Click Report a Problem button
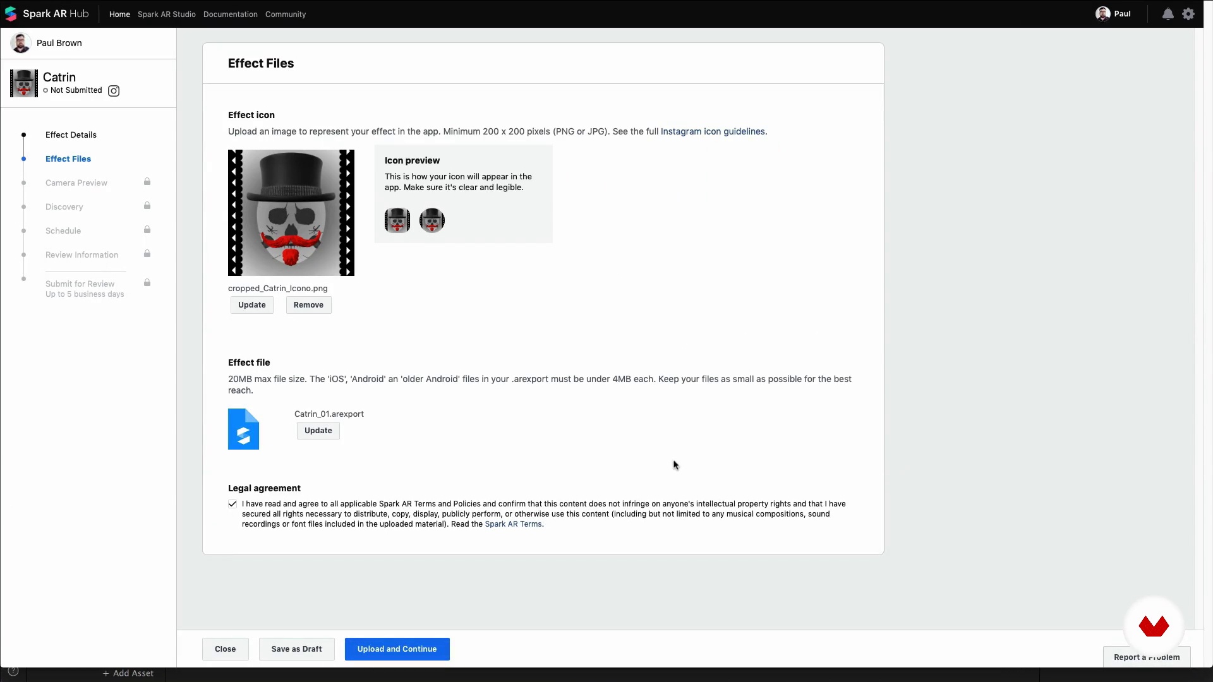The width and height of the screenshot is (1213, 682). [1147, 657]
